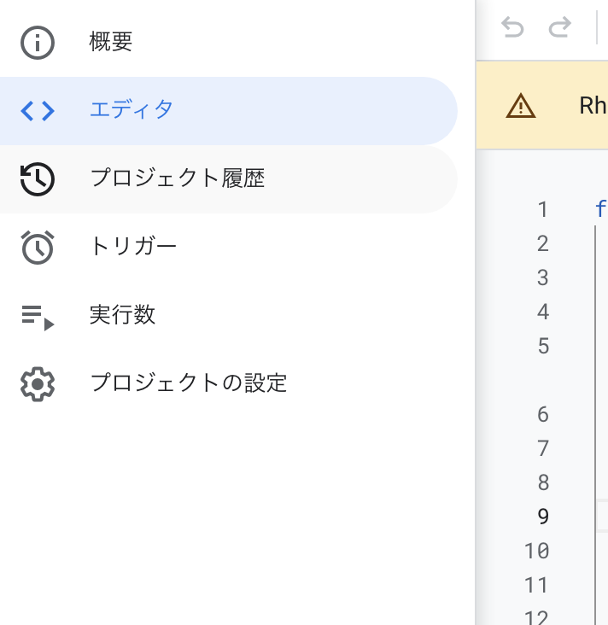Open プロジェクトの設定 page

coord(189,383)
